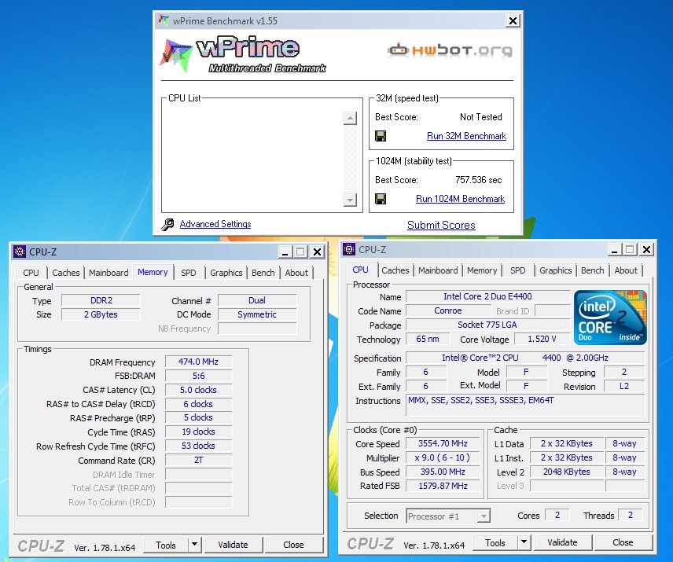Click the CPU List scroll-up arrow
673x562 pixels.
[x=350, y=118]
